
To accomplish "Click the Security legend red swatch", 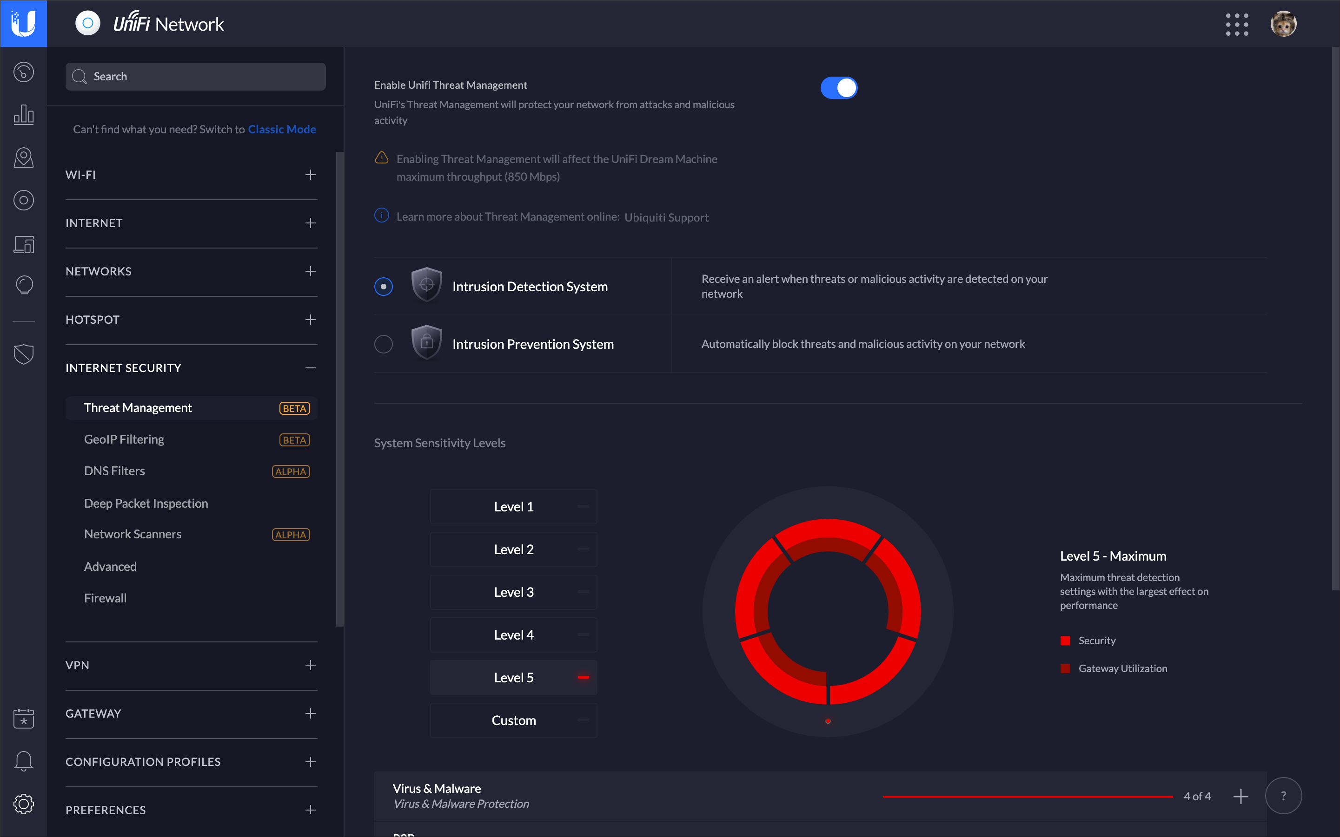I will tap(1065, 641).
